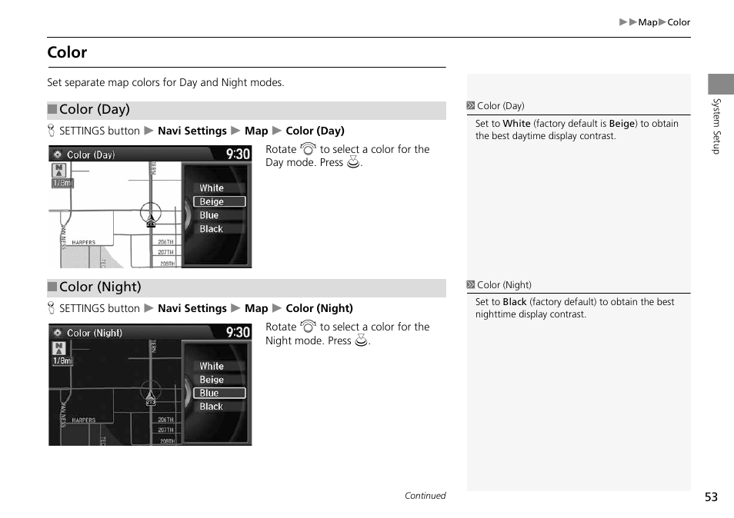The image size is (734, 518).
Task: Click the System Setup side tab
Action: (716, 126)
